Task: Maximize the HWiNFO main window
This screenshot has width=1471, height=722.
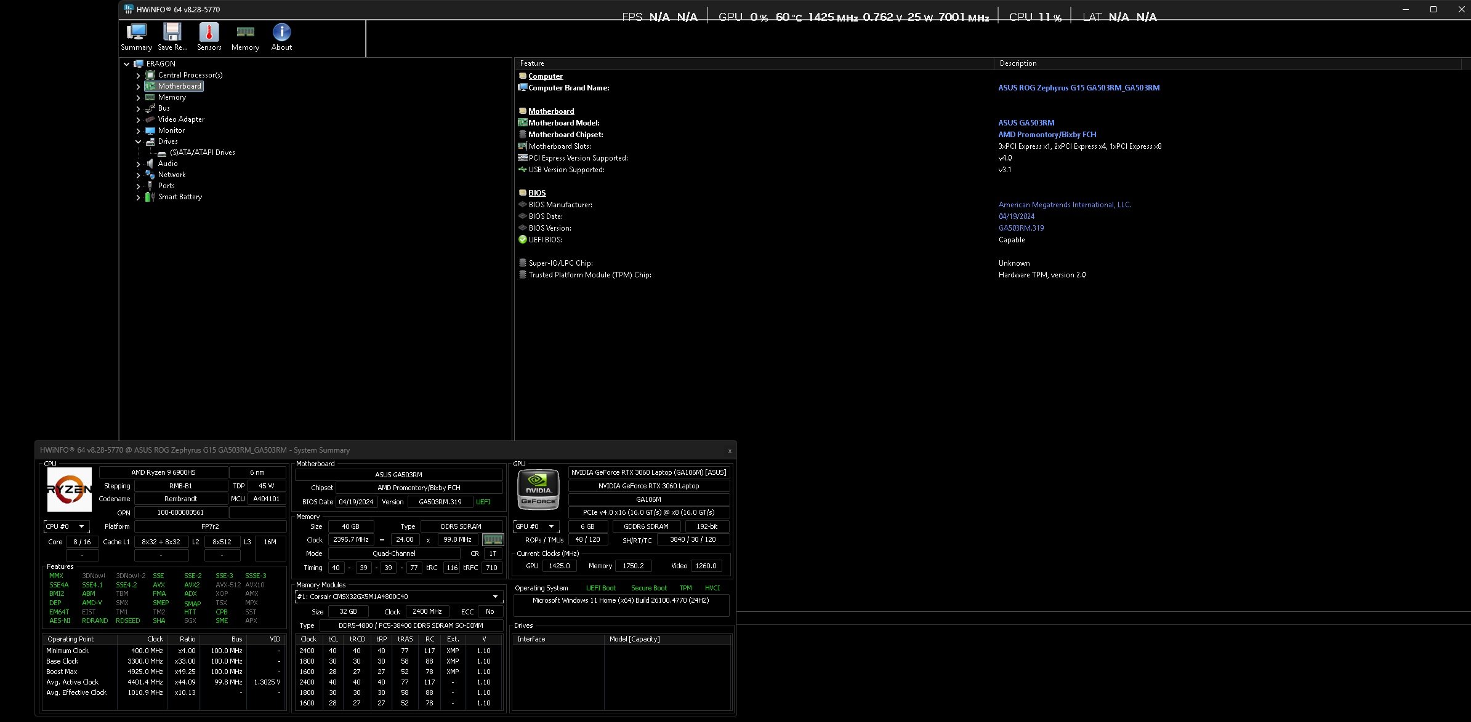Action: (1433, 9)
